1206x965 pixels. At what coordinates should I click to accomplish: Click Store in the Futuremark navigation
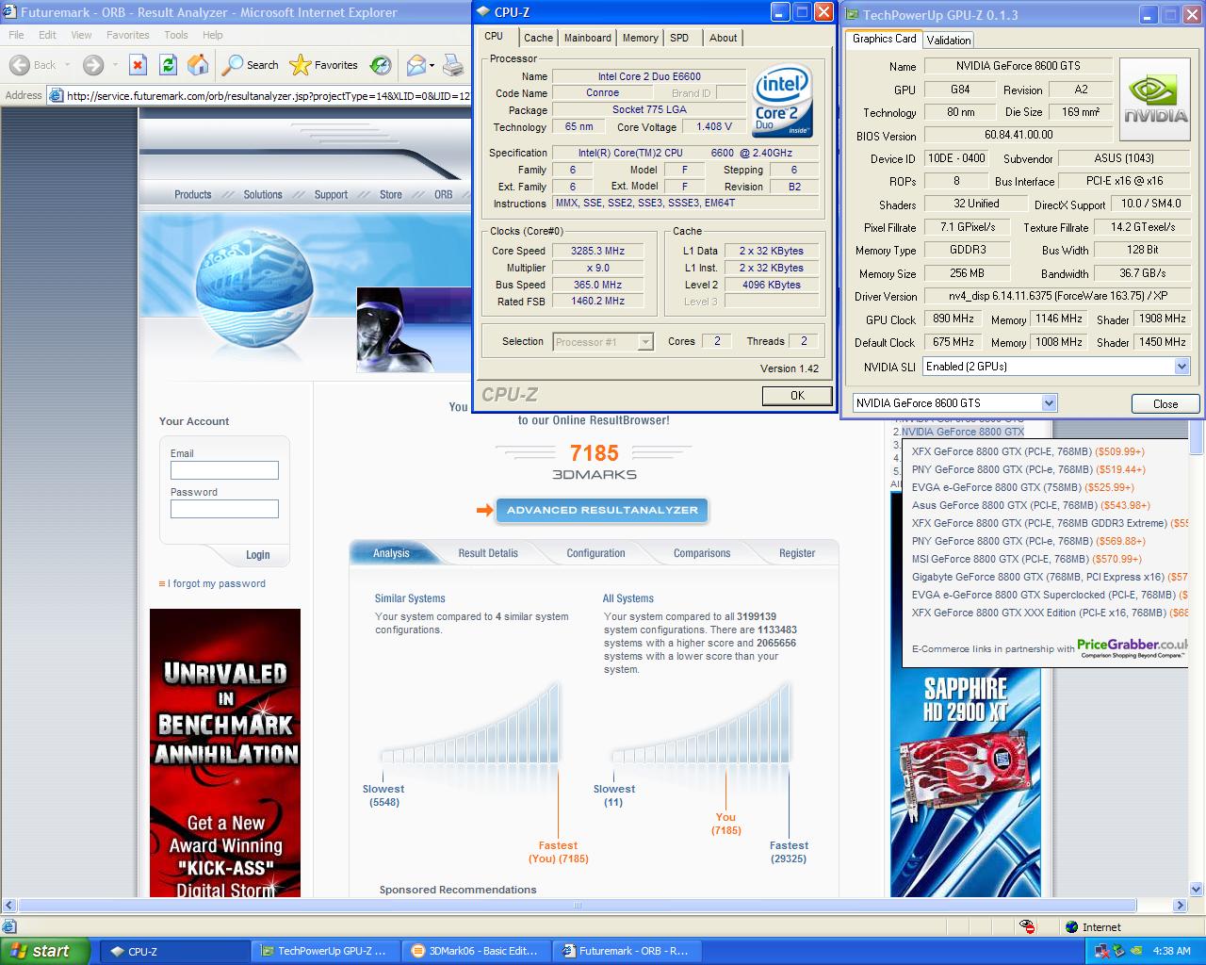pos(391,194)
